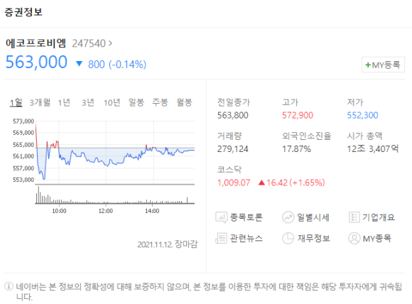Click the 외국인소진율 value 17.87%
This screenshot has height=304, width=412.
click(x=297, y=149)
